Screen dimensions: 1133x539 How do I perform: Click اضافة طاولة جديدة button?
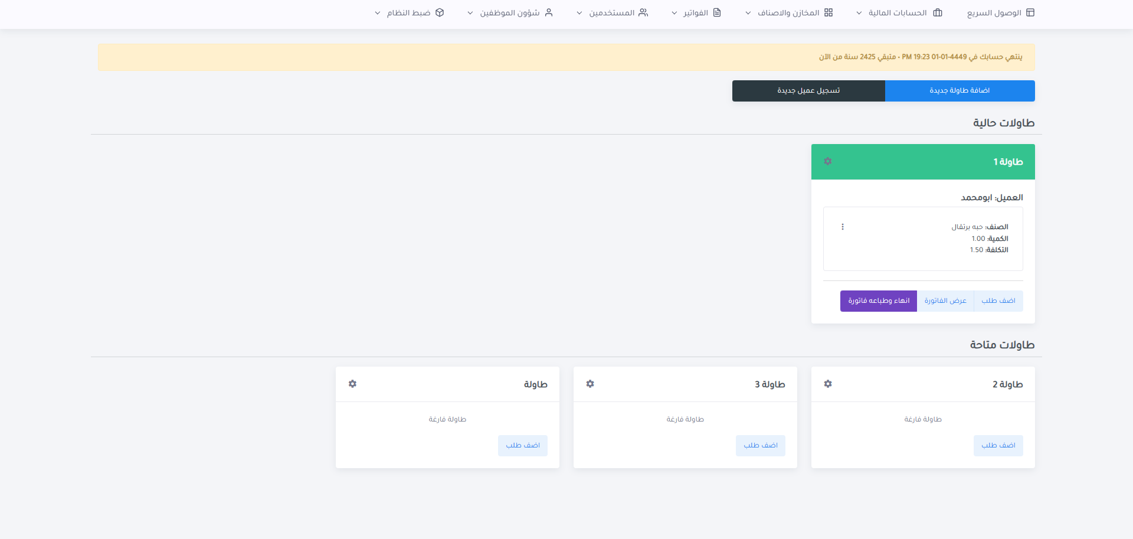click(960, 91)
